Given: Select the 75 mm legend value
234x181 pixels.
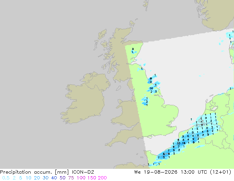Looking at the screenshot, I should pyautogui.click(x=71, y=178).
